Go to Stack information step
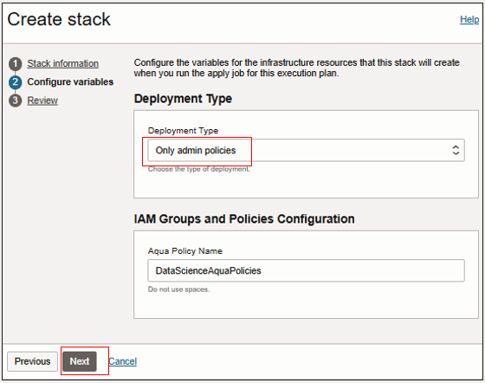The image size is (485, 383). click(x=62, y=63)
